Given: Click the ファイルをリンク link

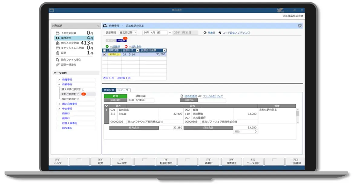Looking at the screenshot, I should click(x=212, y=96).
